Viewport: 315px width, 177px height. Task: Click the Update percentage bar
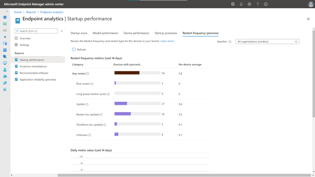pyautogui.click(x=137, y=103)
